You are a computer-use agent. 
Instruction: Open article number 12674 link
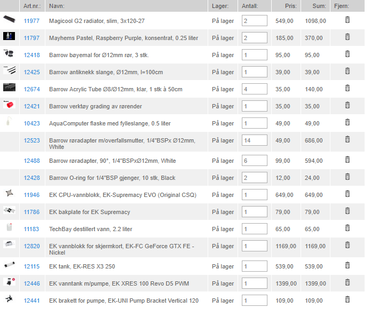(31, 89)
